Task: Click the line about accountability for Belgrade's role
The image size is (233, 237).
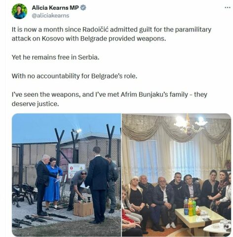Action: (75, 76)
